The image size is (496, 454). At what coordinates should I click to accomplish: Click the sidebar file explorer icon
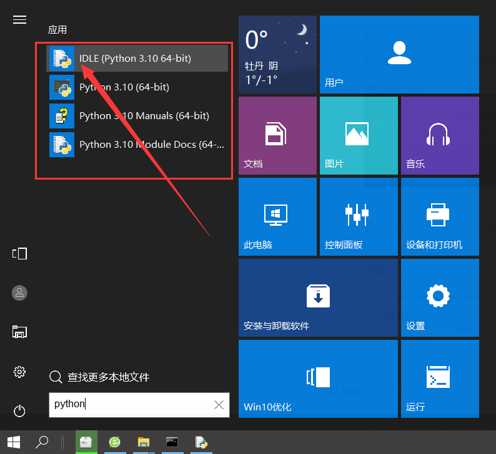(19, 332)
